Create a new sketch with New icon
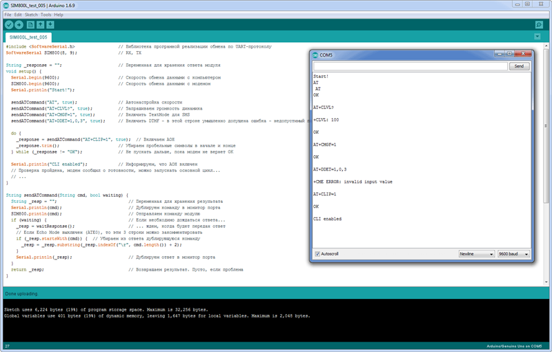 (x=31, y=24)
